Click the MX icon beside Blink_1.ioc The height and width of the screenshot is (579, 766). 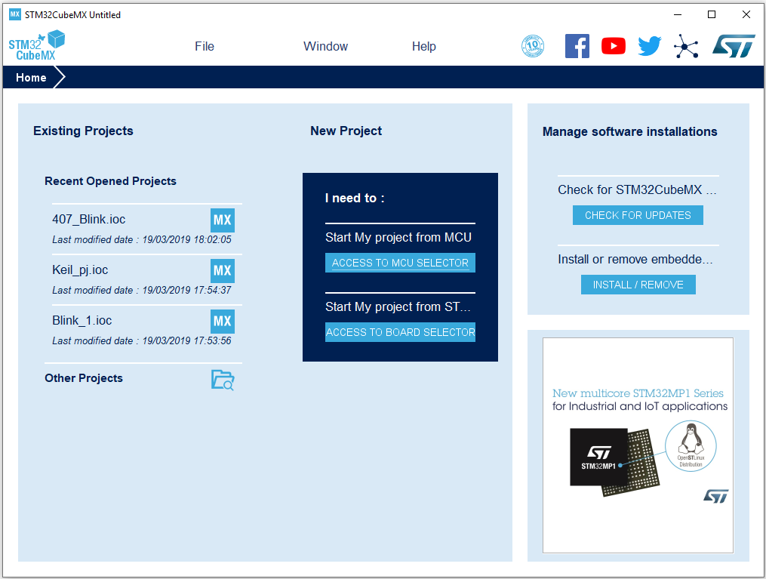pyautogui.click(x=223, y=322)
